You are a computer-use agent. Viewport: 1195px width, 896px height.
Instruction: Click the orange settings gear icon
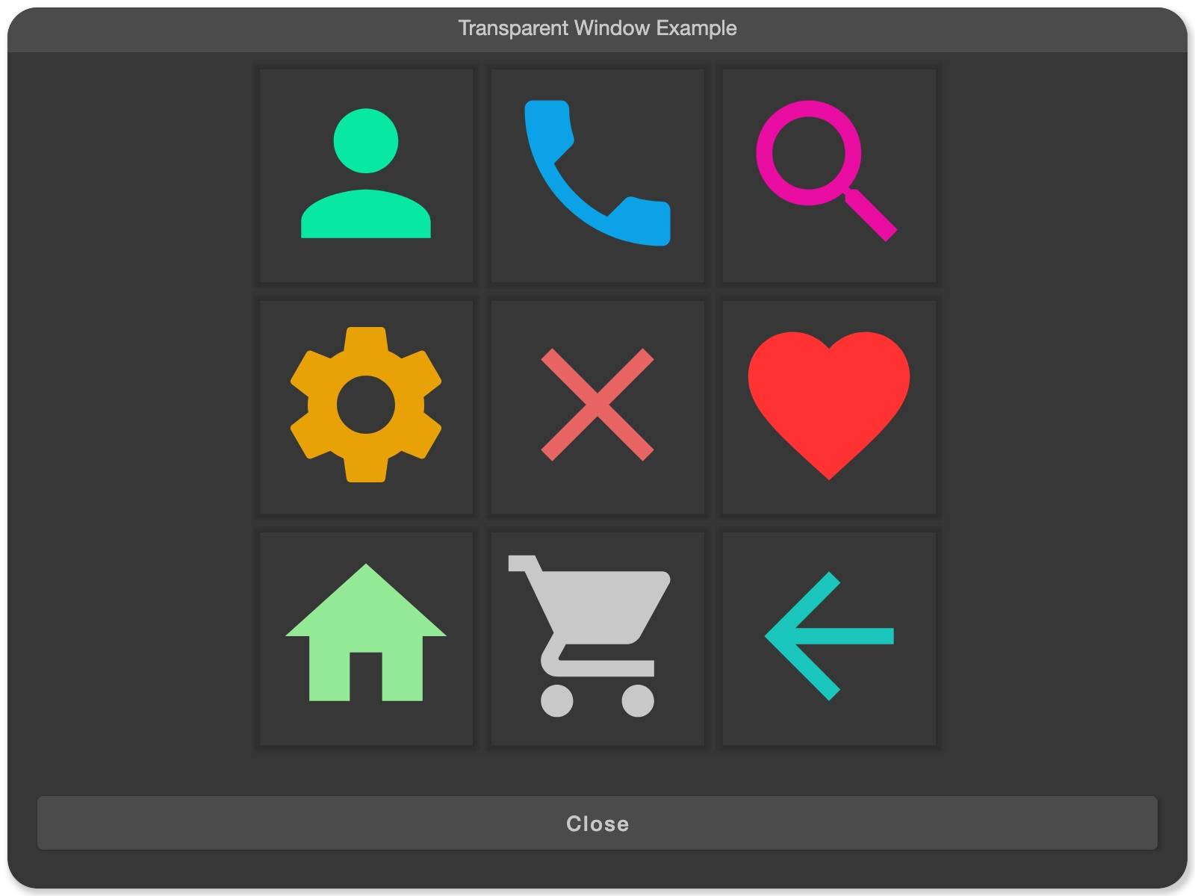[x=366, y=405]
